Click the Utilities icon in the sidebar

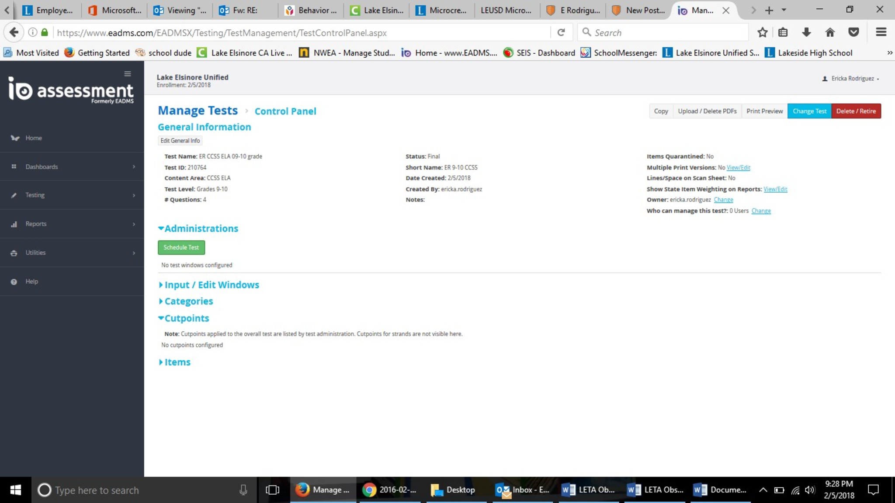coord(14,253)
